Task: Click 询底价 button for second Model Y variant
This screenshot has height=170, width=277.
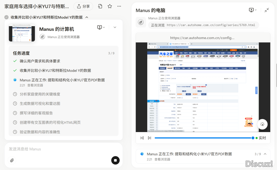Action: [204, 94]
